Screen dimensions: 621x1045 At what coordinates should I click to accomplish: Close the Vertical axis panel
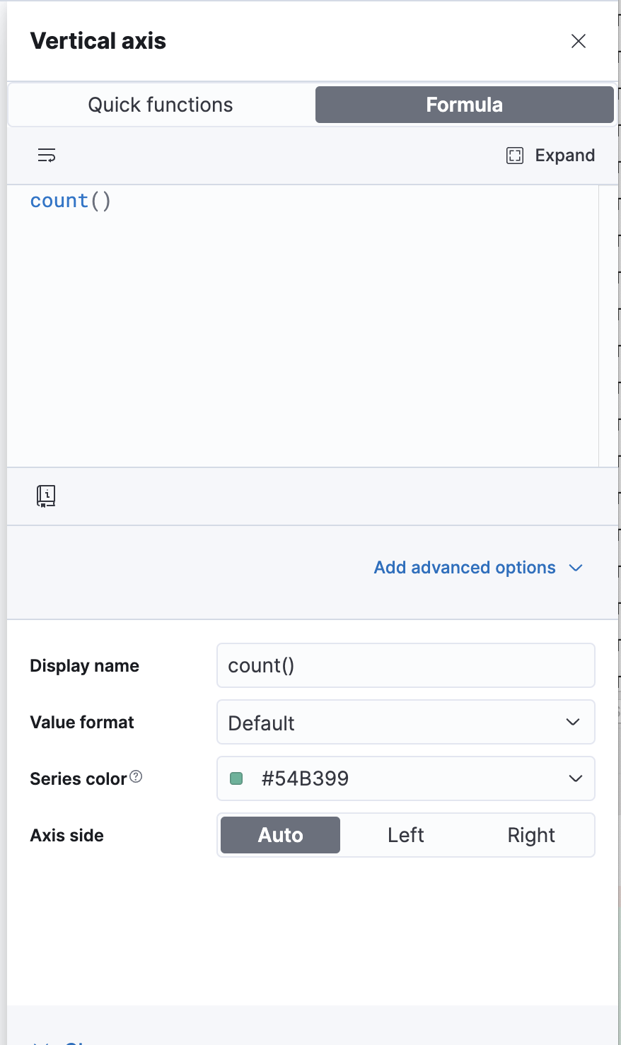[579, 41]
